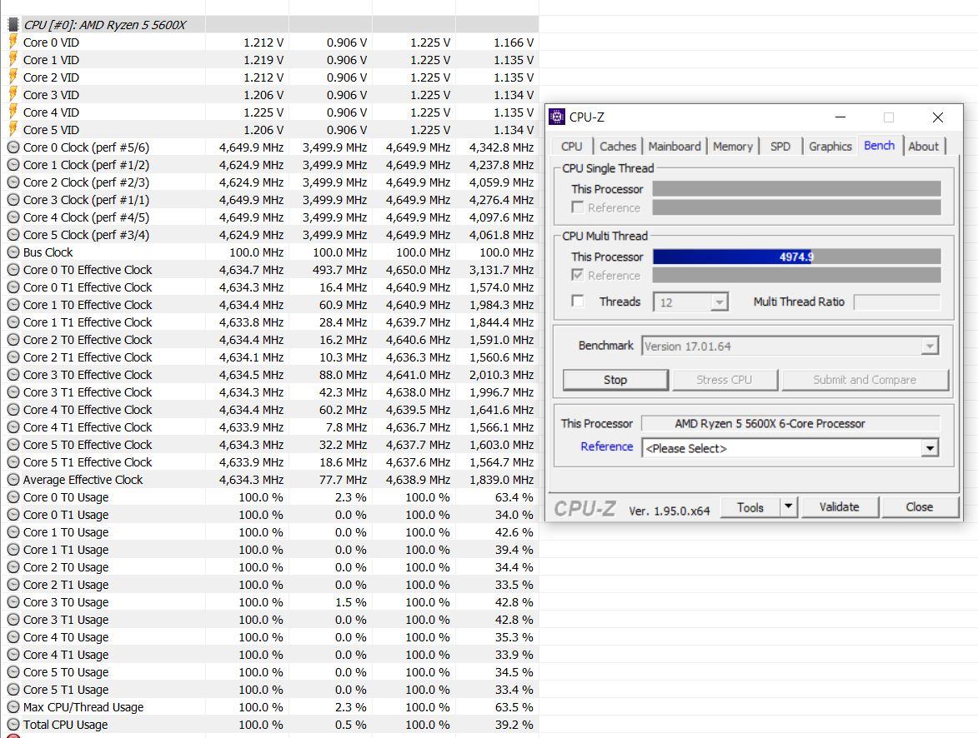Screen dimensions: 978x738
Task: Click the Reference bar under CPU Single Thread
Action: click(797, 207)
